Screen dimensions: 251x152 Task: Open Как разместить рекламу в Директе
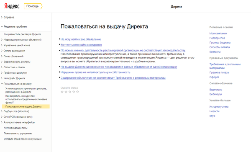pyautogui.click(x=22, y=34)
